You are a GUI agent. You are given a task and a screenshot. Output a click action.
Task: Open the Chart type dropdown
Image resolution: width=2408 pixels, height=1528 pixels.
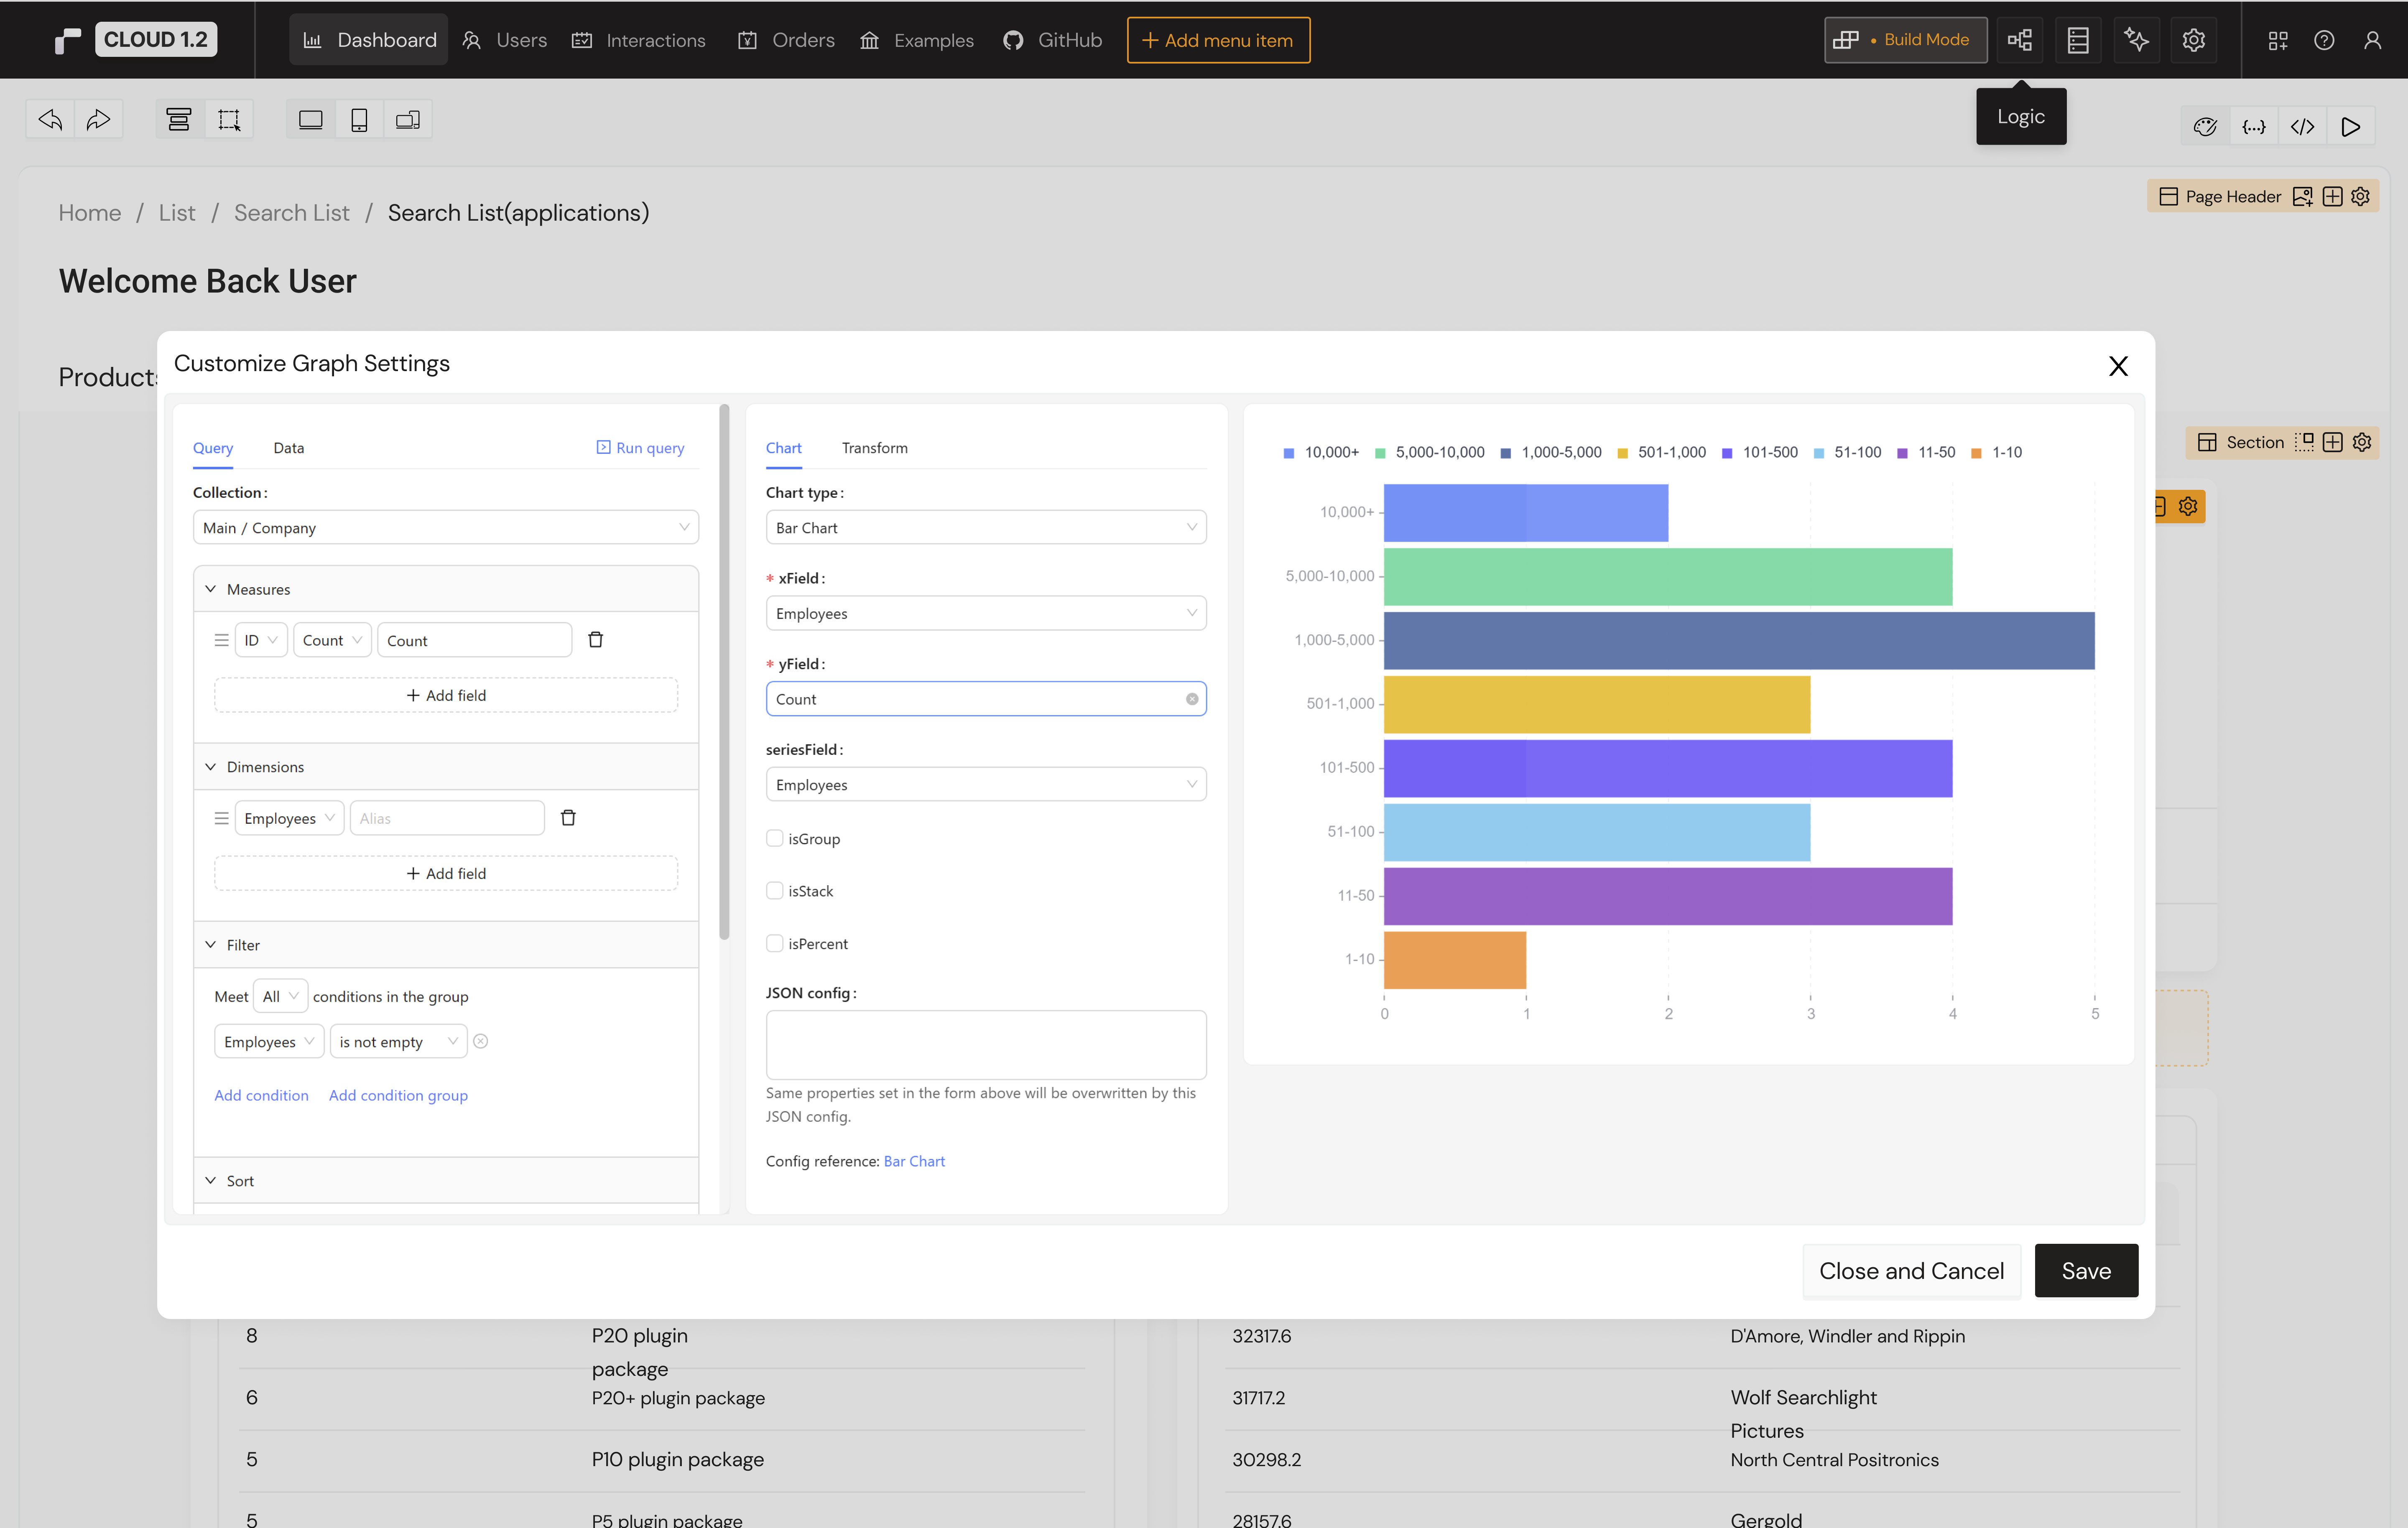985,526
